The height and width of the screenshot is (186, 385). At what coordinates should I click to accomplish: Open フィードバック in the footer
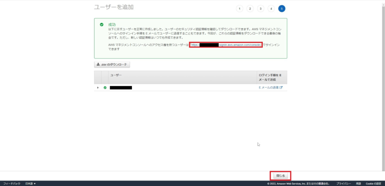point(12,184)
